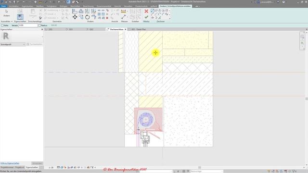This screenshot has width=308, height=173.
Task: Switch to the Verwalten ribbon tab
Action: 128,6
